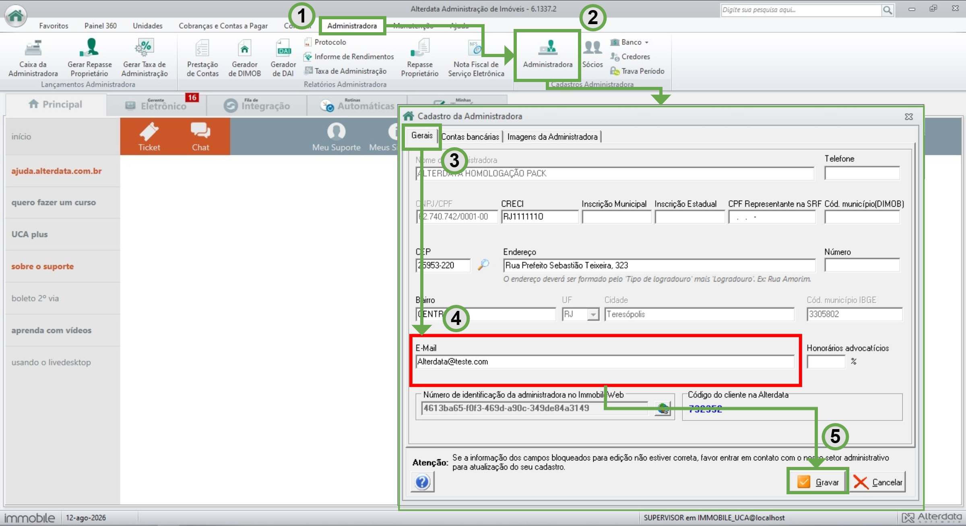This screenshot has width=966, height=526.
Task: Click the Número input field
Action: 862,265
